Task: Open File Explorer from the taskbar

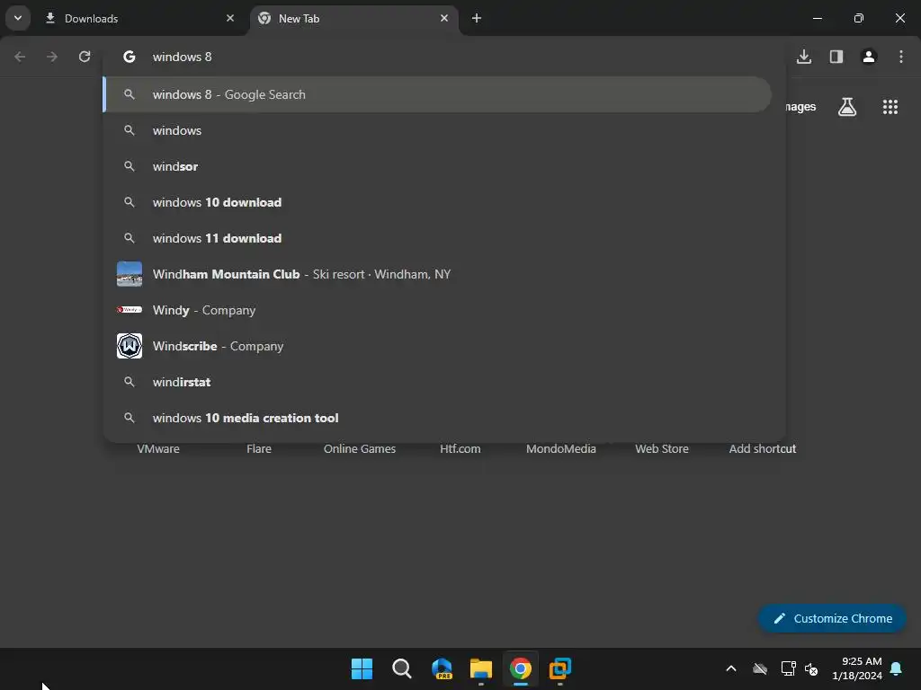Action: tap(481, 668)
